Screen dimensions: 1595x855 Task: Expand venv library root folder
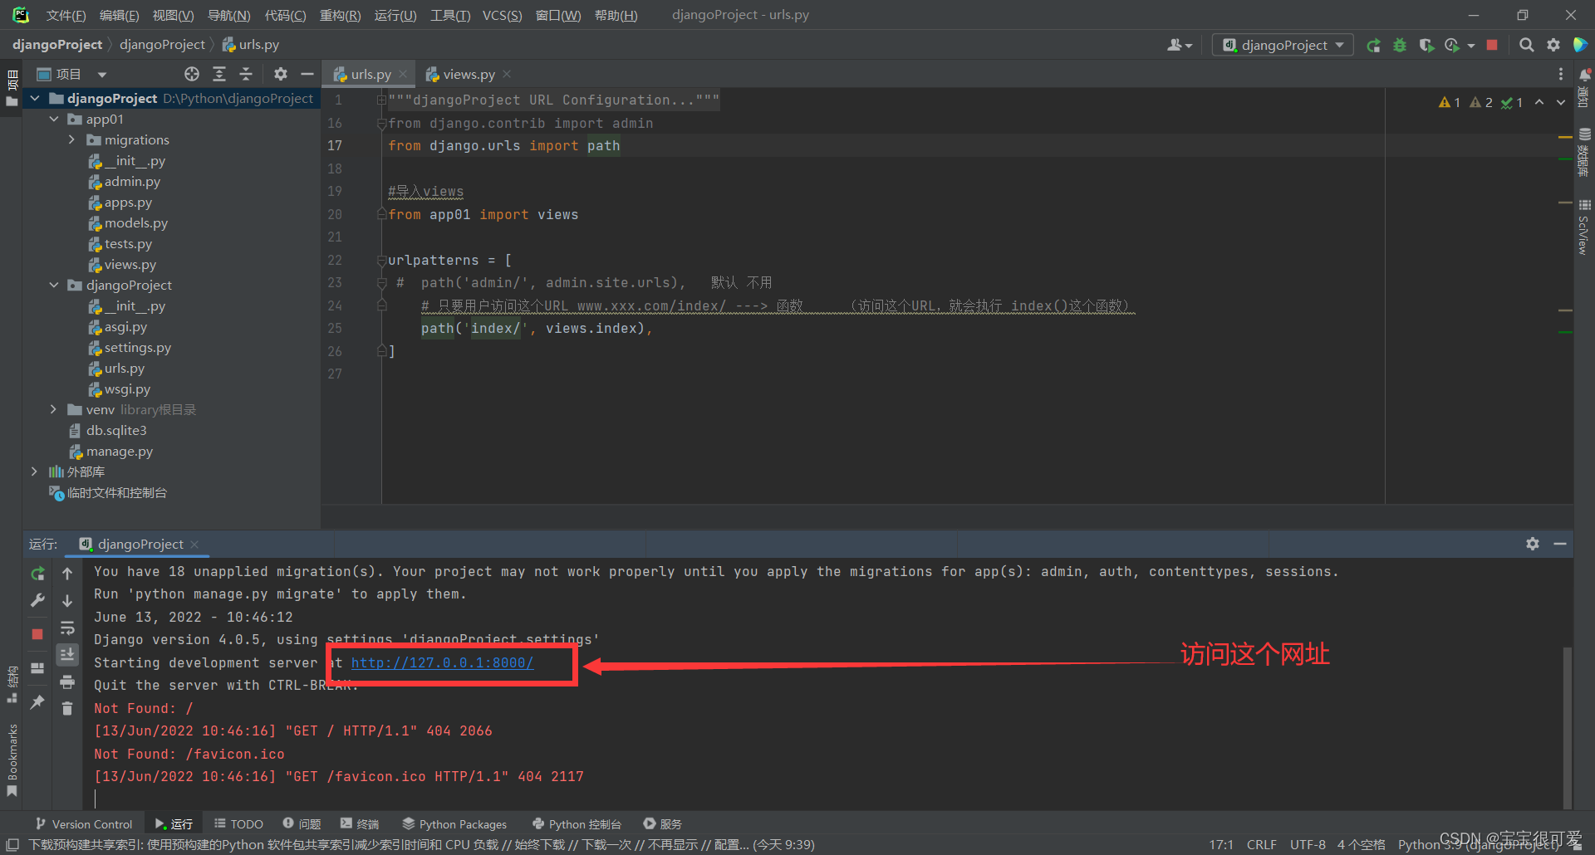click(x=54, y=409)
